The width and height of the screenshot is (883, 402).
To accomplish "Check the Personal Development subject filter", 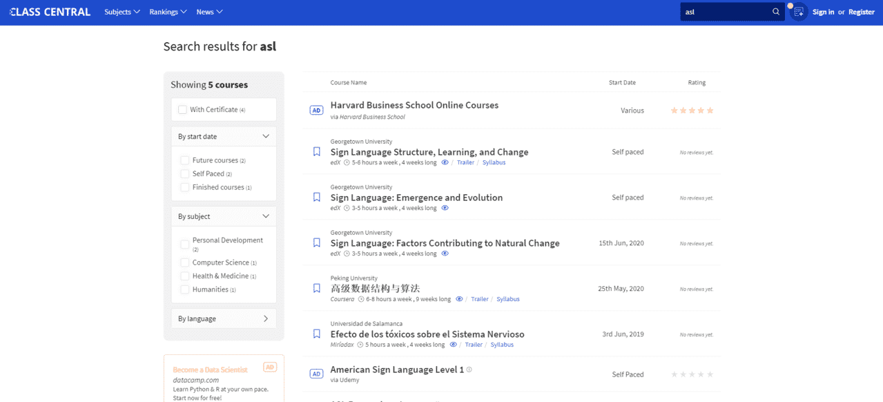I will (x=185, y=245).
